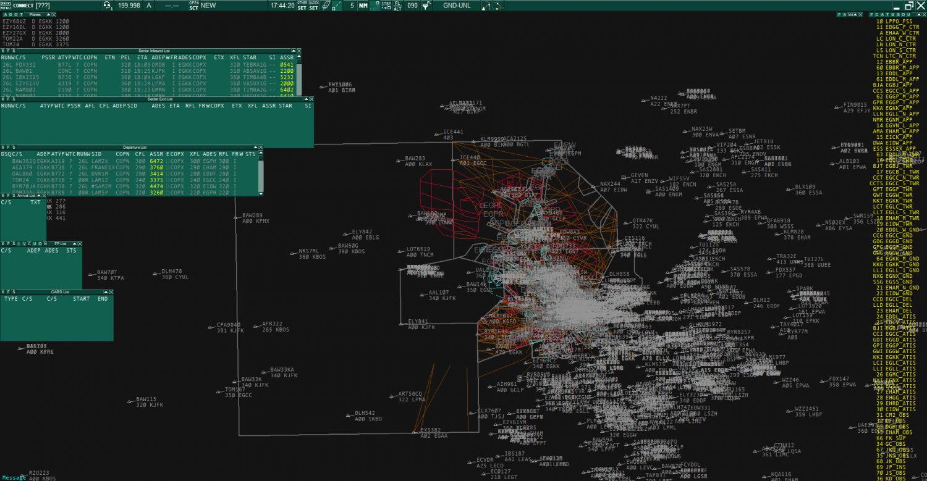The image size is (927, 481).
Task: Click the FL ALT altitude filter icon
Action: click(x=397, y=6)
